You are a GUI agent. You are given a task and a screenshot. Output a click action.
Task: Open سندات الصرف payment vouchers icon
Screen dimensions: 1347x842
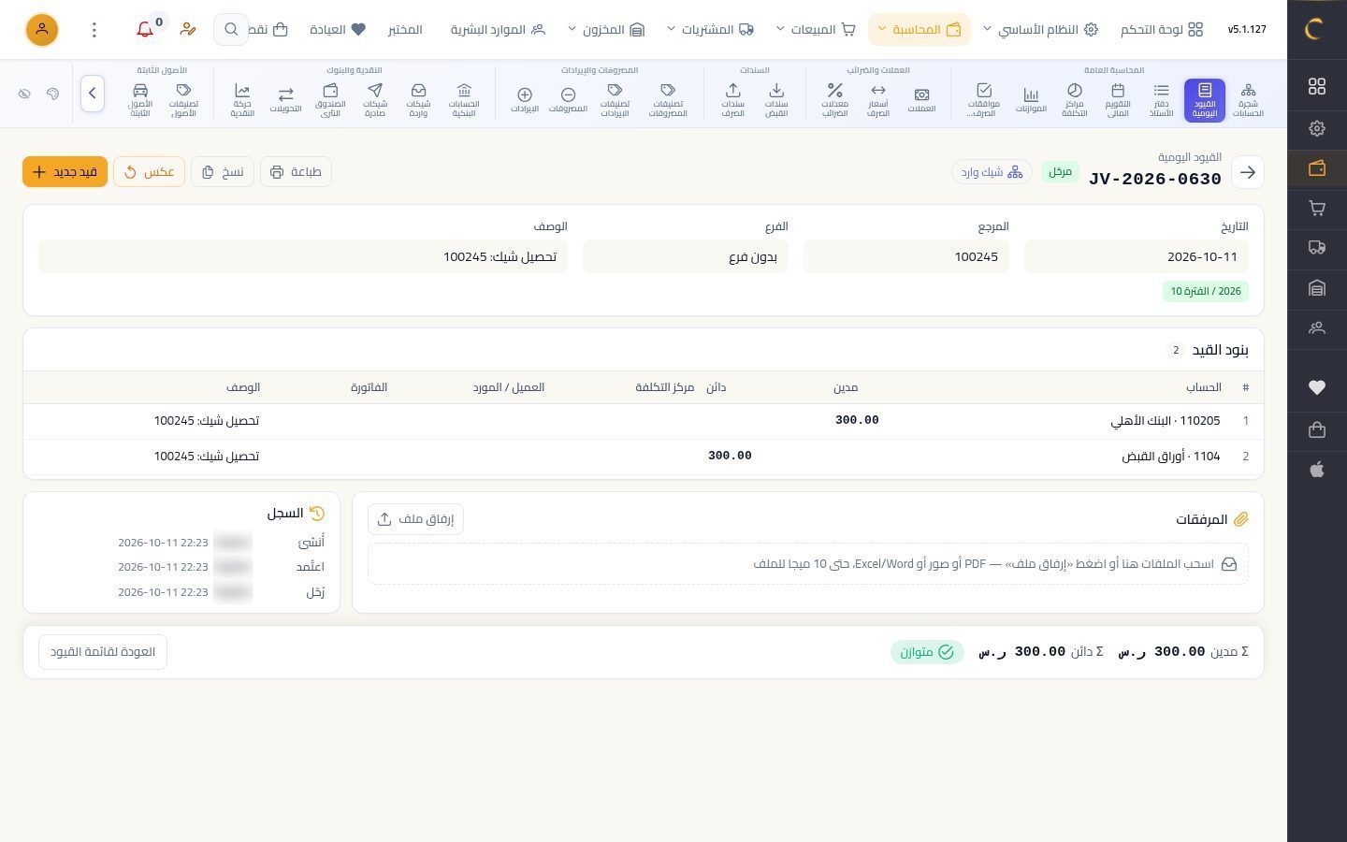733,100
